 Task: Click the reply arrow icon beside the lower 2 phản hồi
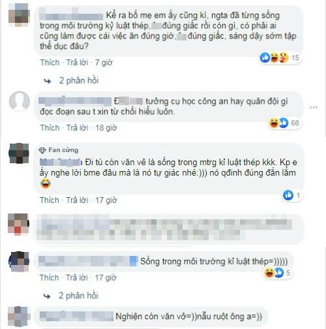coord(47,296)
